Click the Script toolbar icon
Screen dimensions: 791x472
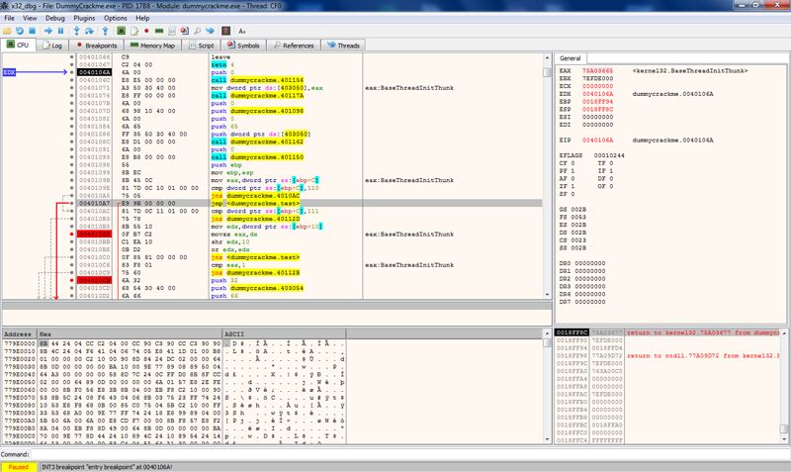(x=171, y=31)
